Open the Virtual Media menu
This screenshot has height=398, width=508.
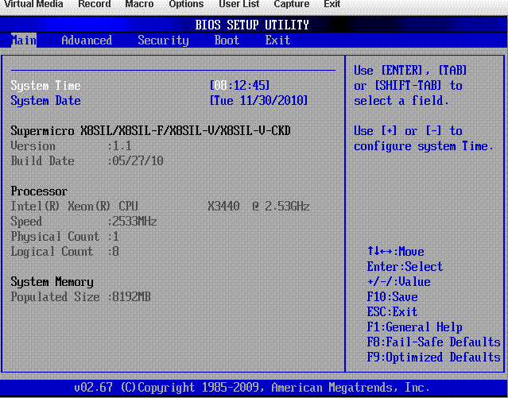click(33, 4)
